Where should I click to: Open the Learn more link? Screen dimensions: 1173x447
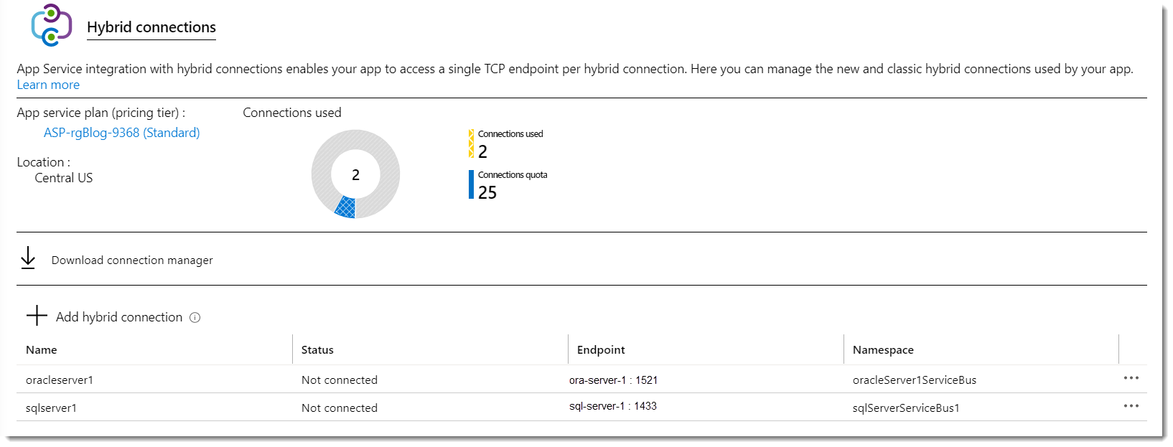click(48, 85)
